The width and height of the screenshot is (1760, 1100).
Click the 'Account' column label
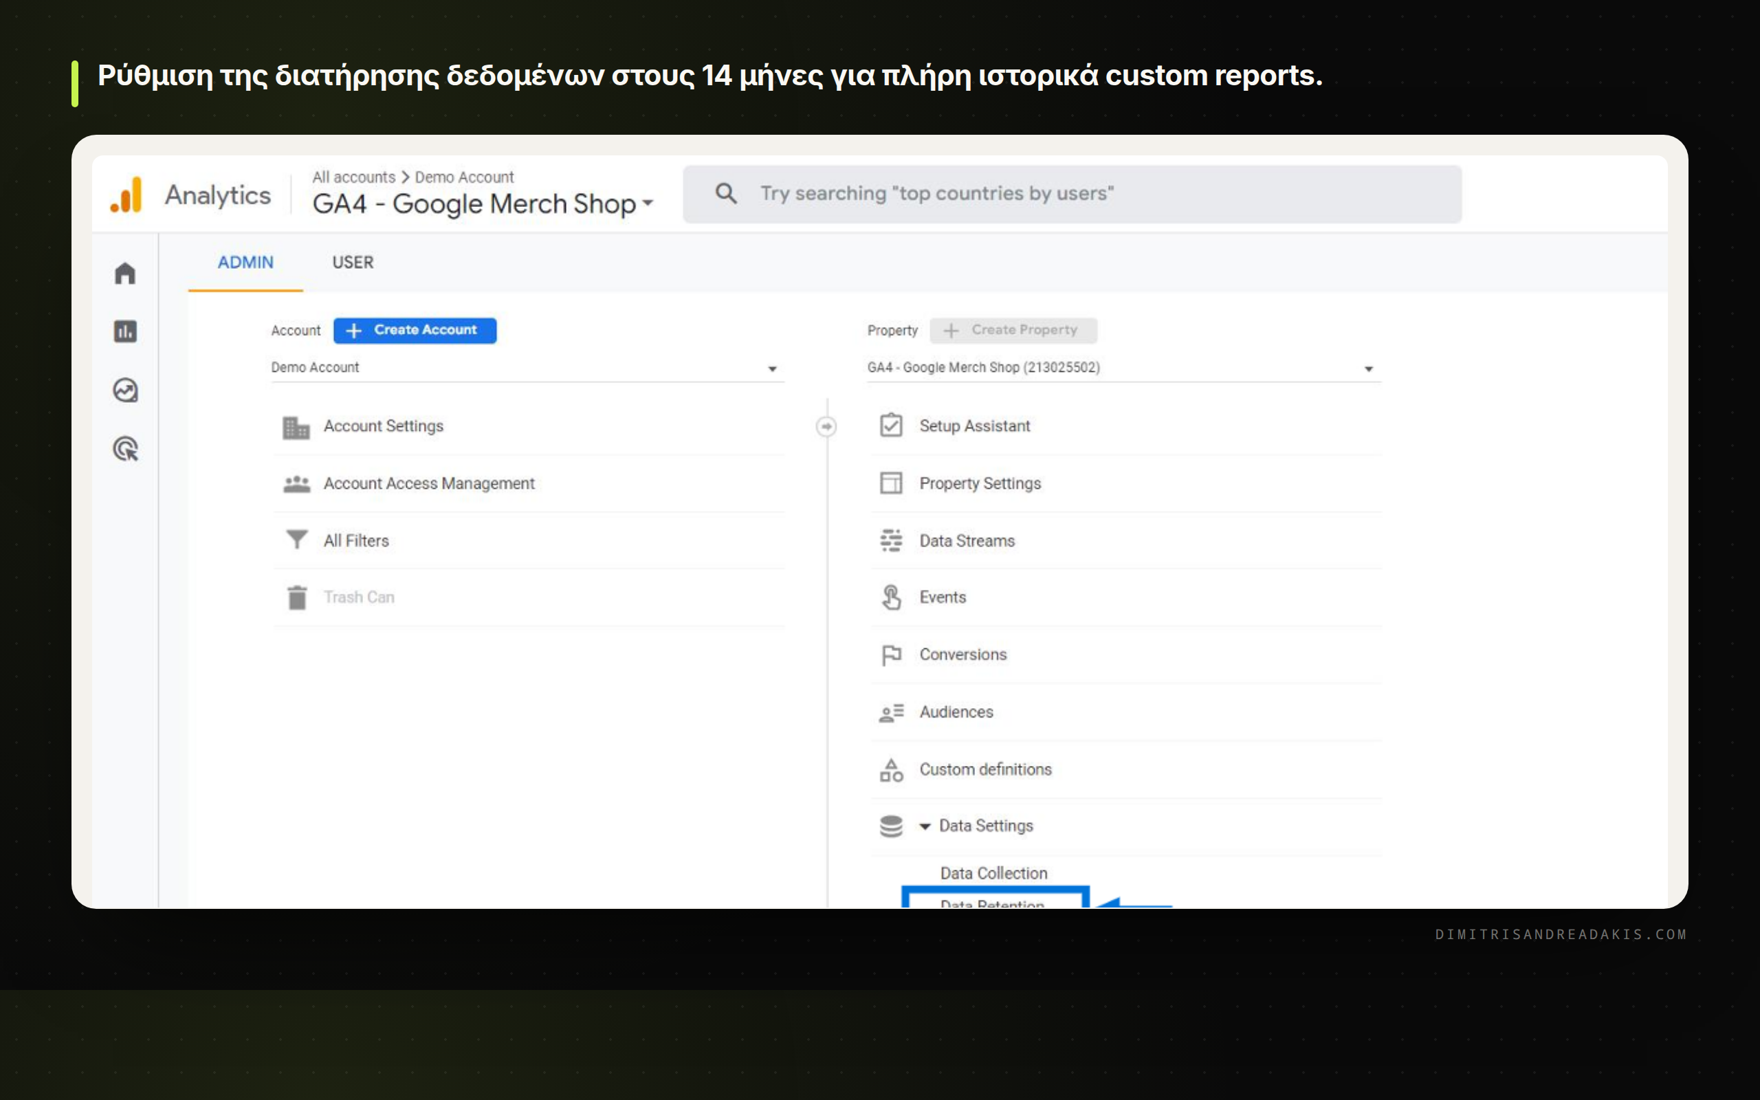[x=295, y=330]
